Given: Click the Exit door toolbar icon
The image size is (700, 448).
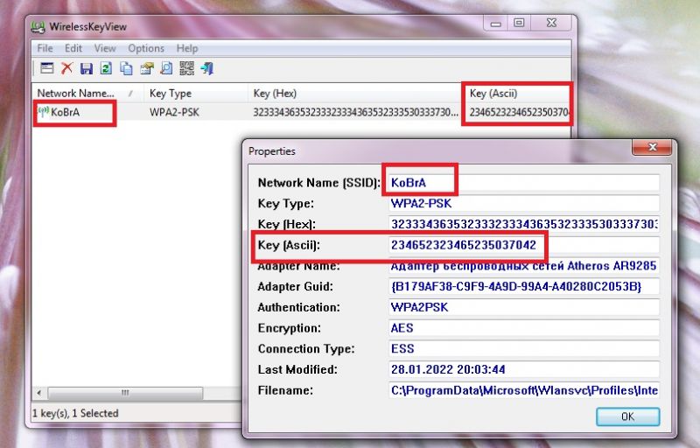Looking at the screenshot, I should (x=206, y=68).
